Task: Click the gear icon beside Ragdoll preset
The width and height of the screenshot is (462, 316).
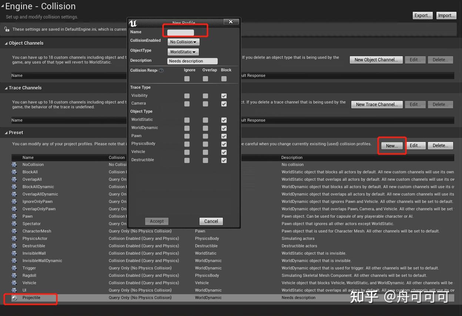Action: pos(14,275)
